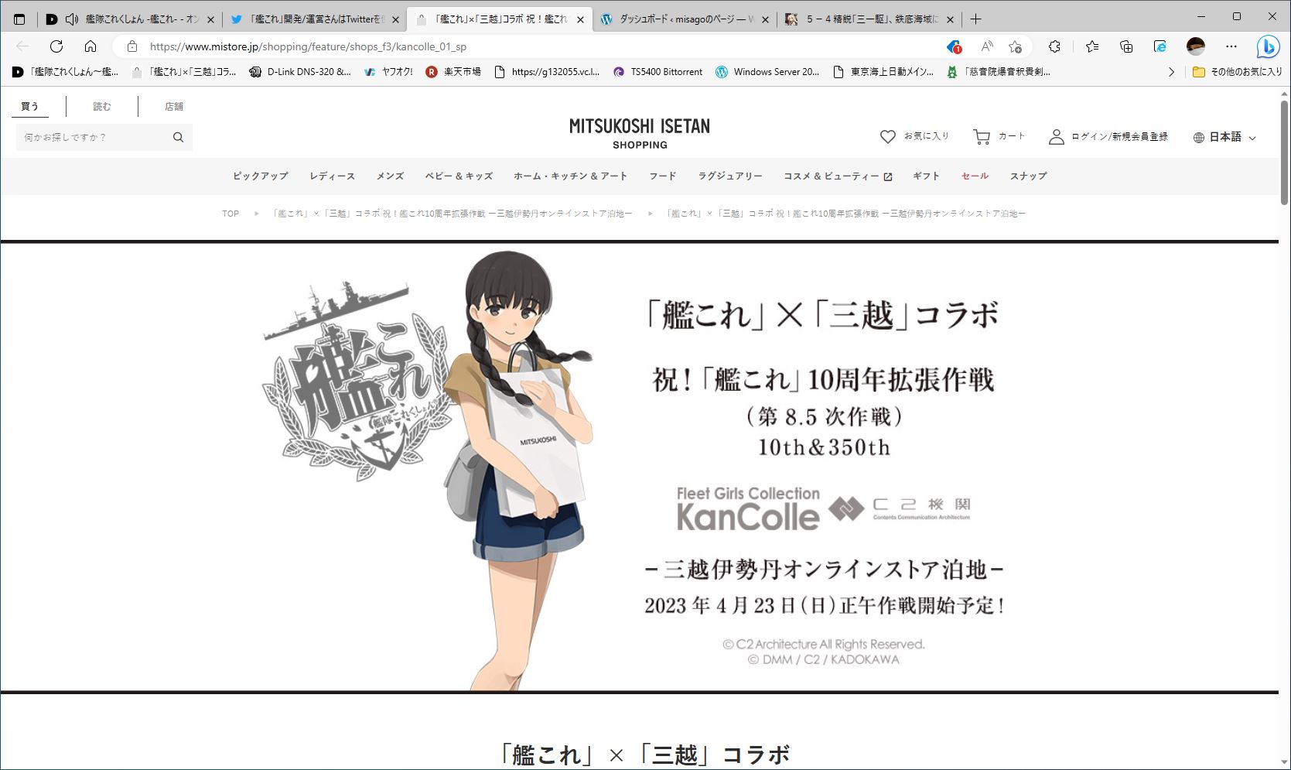1291x770 pixels.
Task: Open ピックアップ category menu
Action: point(261,176)
